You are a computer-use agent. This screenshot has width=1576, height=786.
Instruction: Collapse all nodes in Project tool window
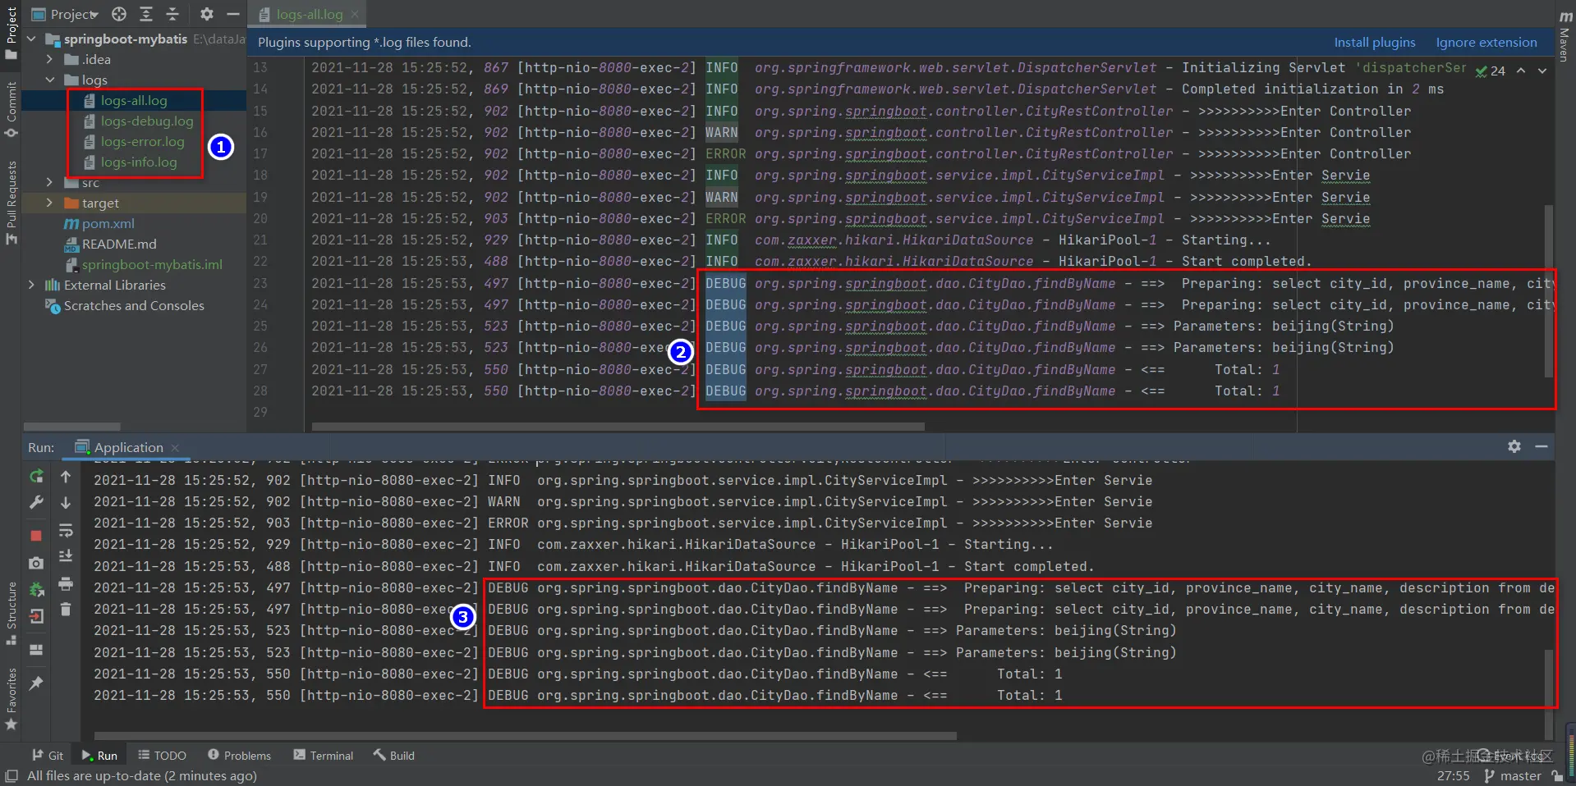[x=172, y=14]
